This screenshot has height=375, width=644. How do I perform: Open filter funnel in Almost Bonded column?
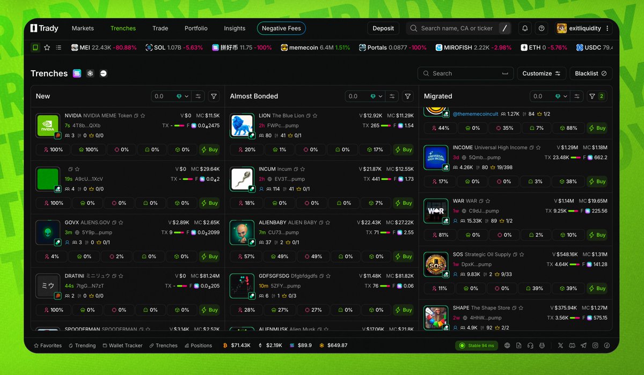(408, 96)
